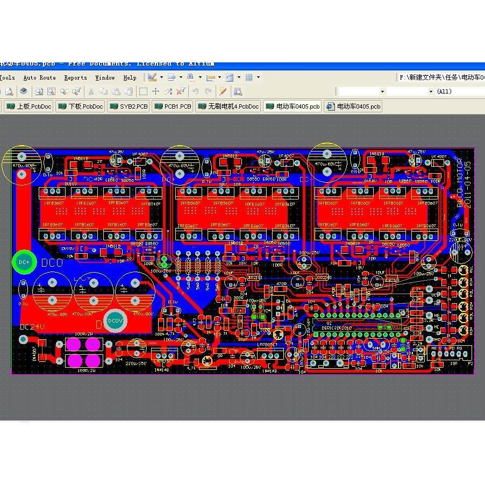Viewport: 485px width, 485px height.
Task: Click the Cross Probe pencil icon
Action: pyautogui.click(x=223, y=91)
